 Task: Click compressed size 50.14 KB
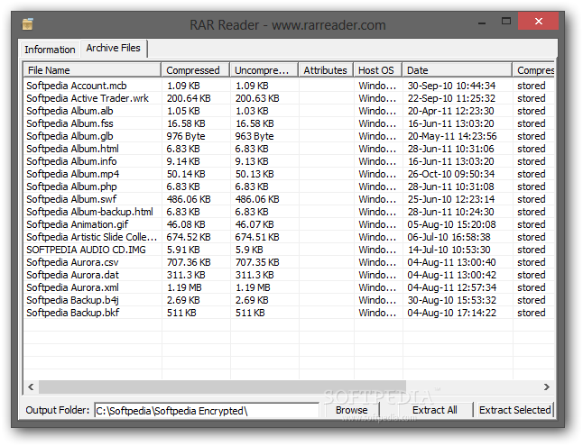183,174
